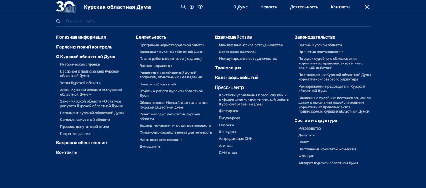426x188 pixels.
Task: Open 'Контакты' top menu item
Action: (x=340, y=7)
